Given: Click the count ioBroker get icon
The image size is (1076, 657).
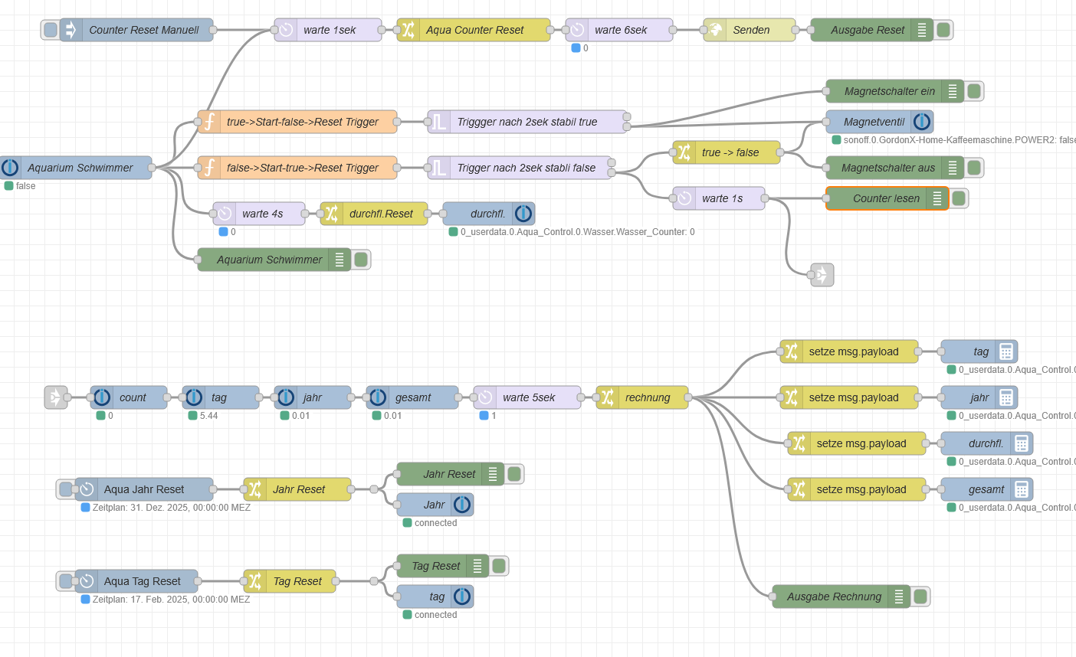Looking at the screenshot, I should pos(102,397).
